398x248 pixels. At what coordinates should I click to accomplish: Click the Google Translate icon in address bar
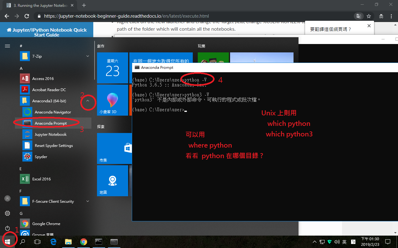359,16
